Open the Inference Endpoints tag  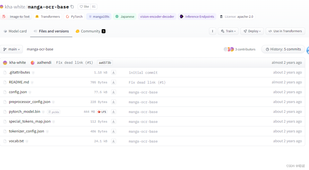[x=197, y=17]
